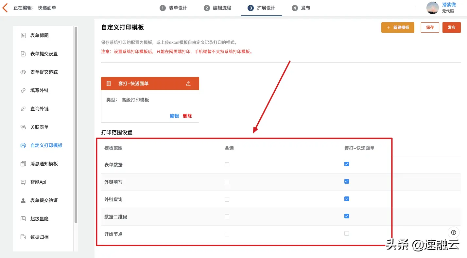Click the 关联表单 link icon
467x258 pixels.
(x=23, y=127)
